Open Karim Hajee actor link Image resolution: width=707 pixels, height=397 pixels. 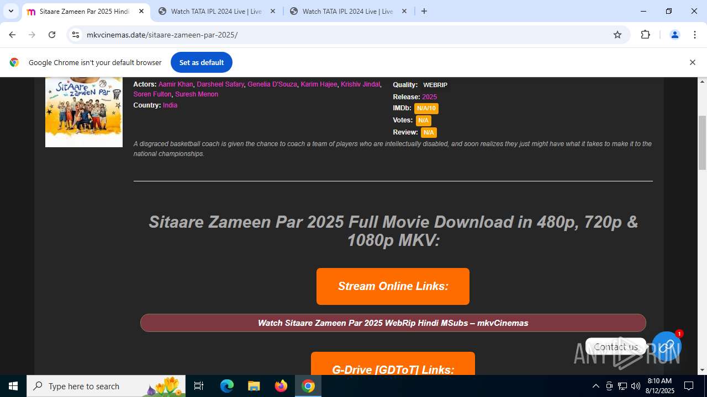(x=319, y=84)
